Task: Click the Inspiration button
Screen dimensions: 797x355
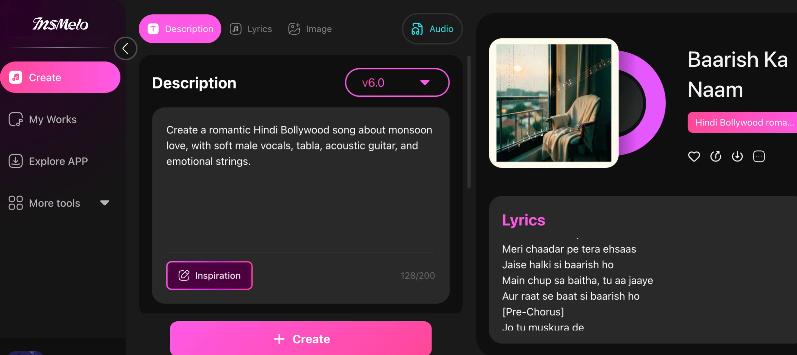Action: [209, 276]
